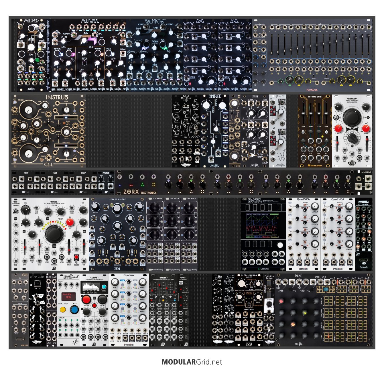Viewport: 384px width, 368px height.
Task: Push the yellow Start/Stop button on Pamela's Pro Workout
Action: [63, 310]
